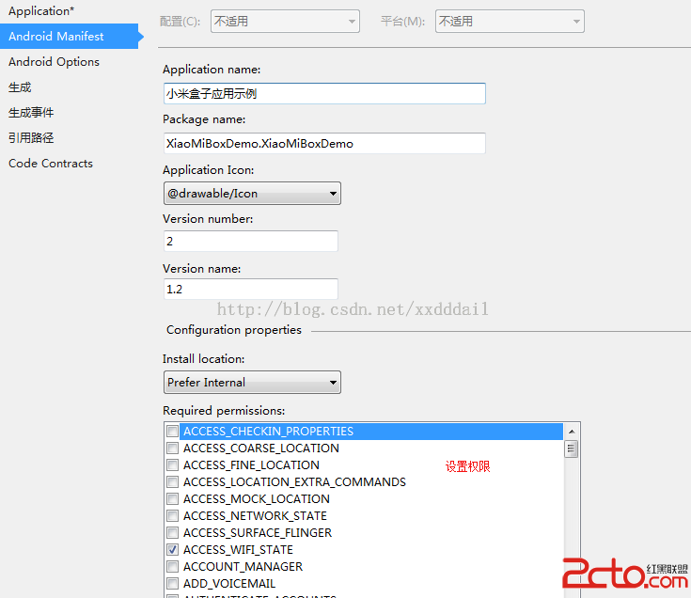Click the Version number field
The width and height of the screenshot is (691, 598).
point(251,241)
